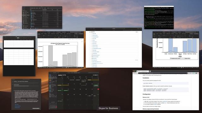Select the open GitHub tab in Chrome
This screenshot has height=113, width=202.
143,71
